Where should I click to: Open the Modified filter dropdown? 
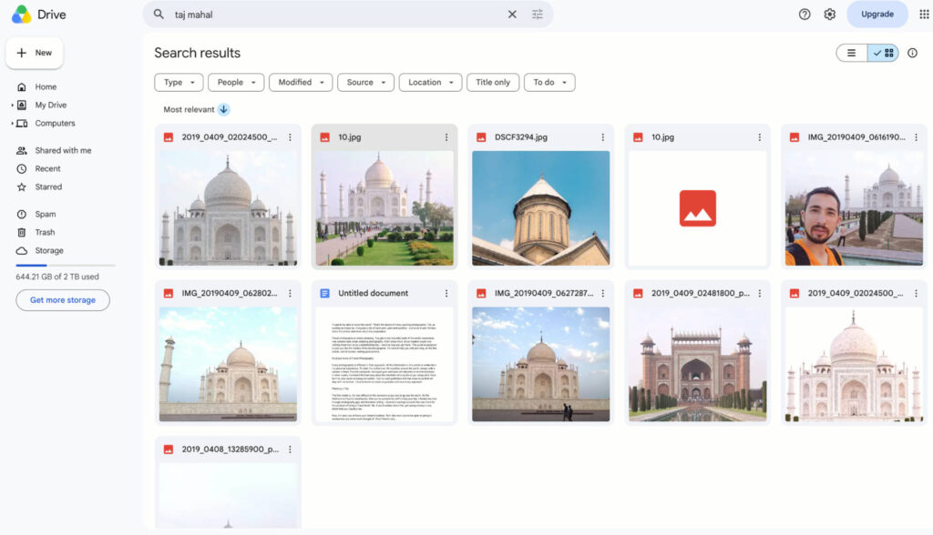301,83
